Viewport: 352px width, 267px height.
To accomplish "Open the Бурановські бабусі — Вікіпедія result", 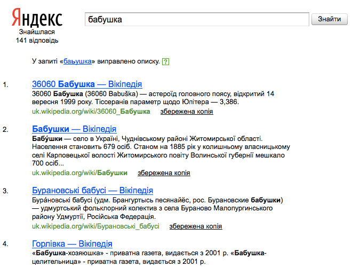I will pos(92,191).
